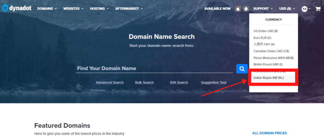The height and width of the screenshot is (140, 324).
Task: Open the Android app download icon
Action: point(246,9)
